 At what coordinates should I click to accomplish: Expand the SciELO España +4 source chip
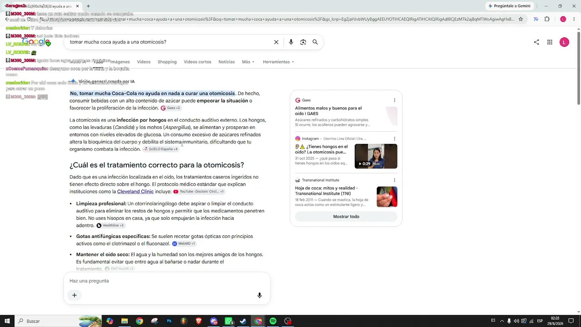click(x=161, y=149)
